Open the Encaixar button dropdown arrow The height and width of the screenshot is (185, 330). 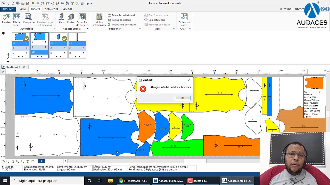coord(7,25)
